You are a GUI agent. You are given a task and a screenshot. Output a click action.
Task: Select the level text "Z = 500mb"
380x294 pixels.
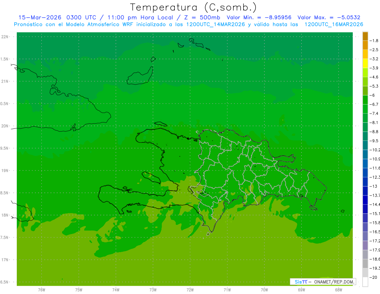click(x=203, y=17)
